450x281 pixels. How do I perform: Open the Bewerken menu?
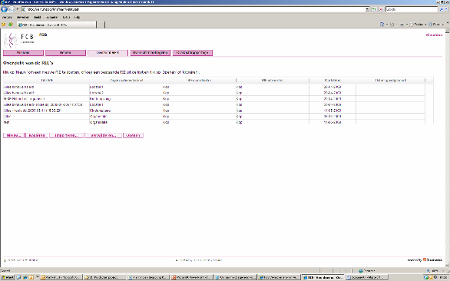(23, 17)
